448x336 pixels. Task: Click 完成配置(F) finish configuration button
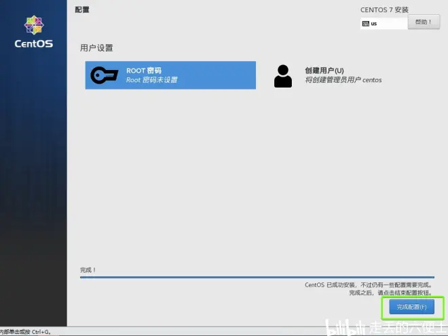[x=411, y=307]
